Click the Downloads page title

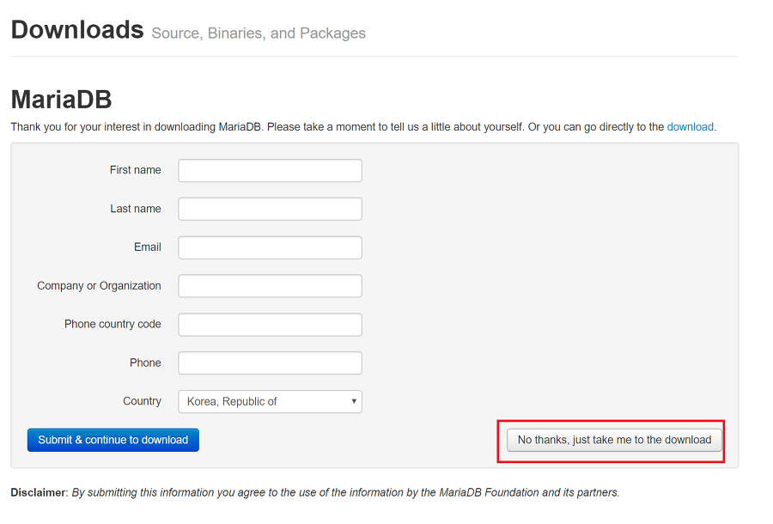coord(76,28)
